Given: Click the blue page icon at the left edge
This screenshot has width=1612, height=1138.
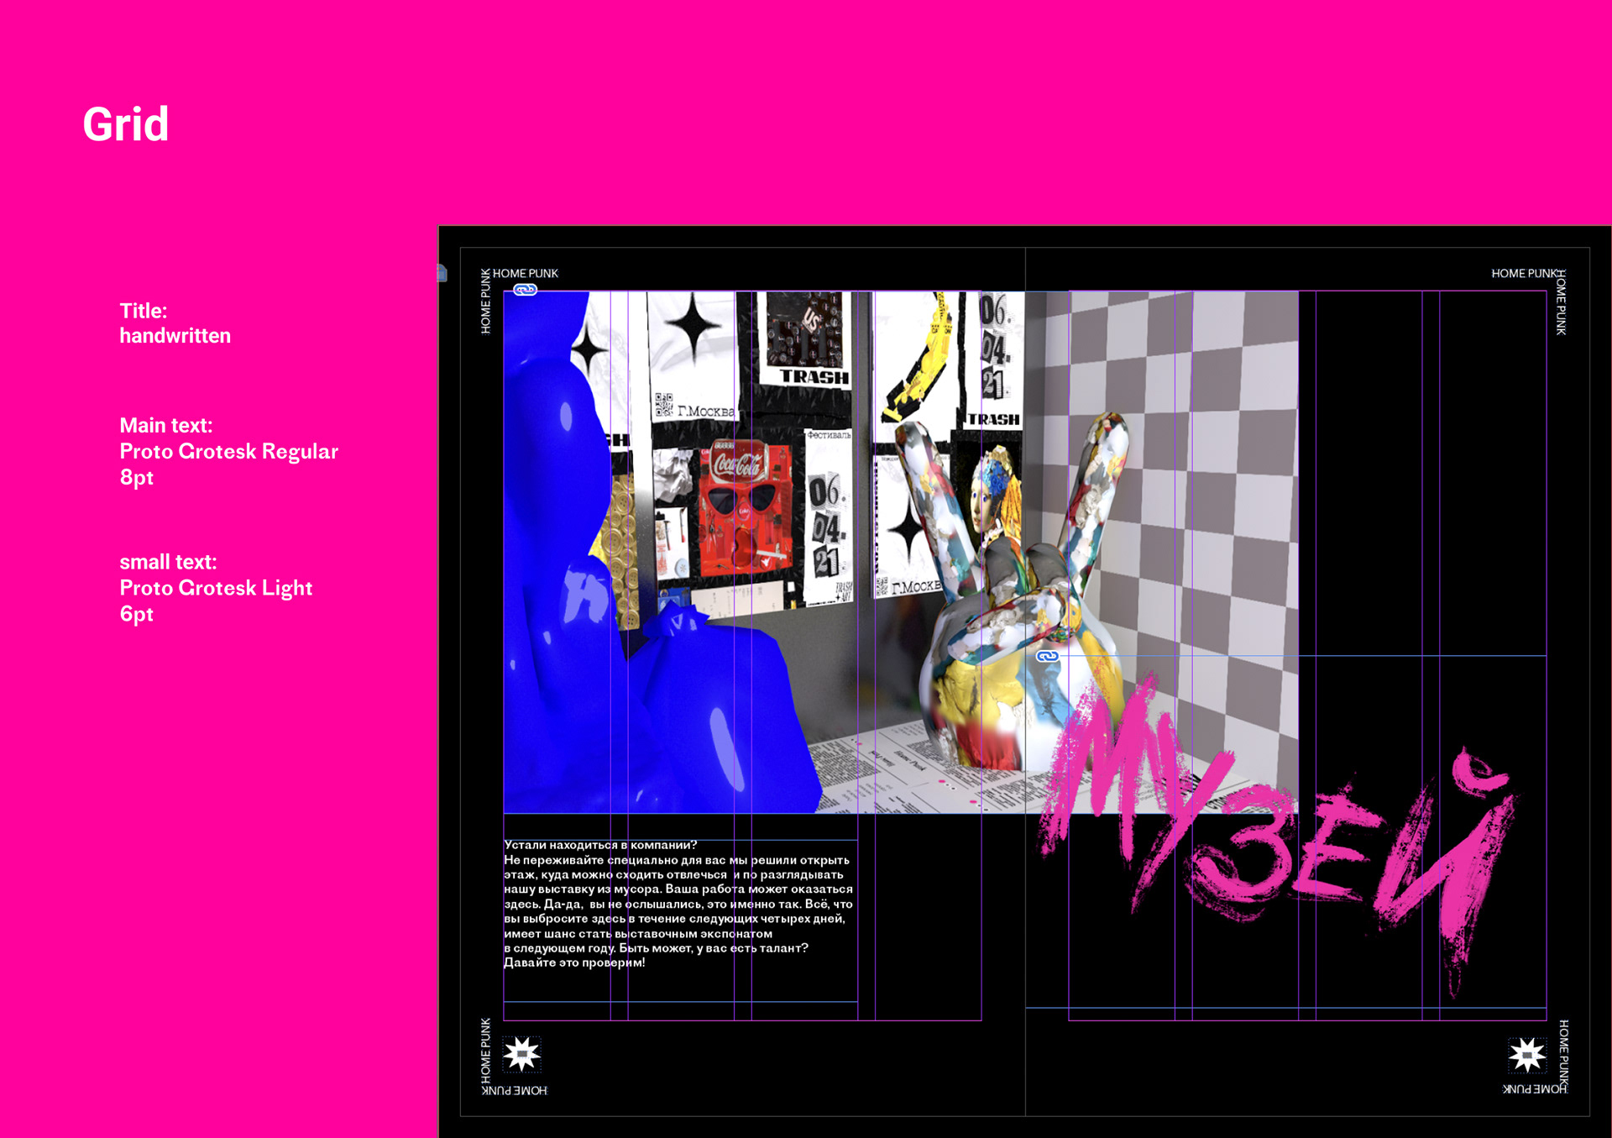Looking at the screenshot, I should (442, 273).
